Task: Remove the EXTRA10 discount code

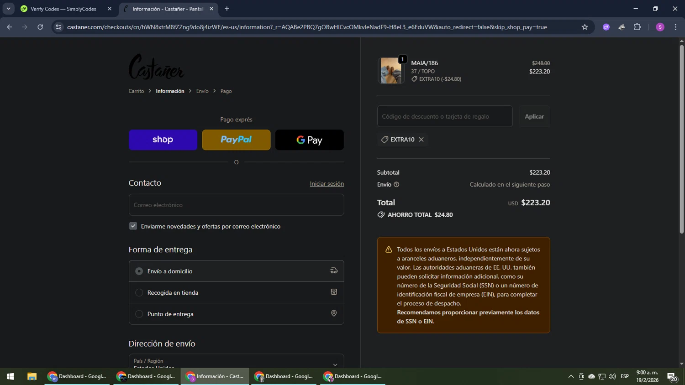Action: coord(422,140)
